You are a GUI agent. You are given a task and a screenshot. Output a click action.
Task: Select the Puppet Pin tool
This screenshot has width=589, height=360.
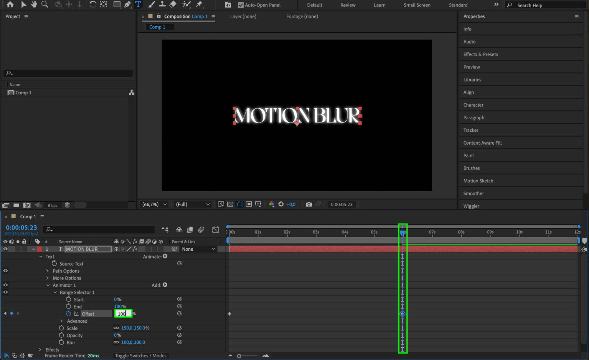click(x=199, y=4)
